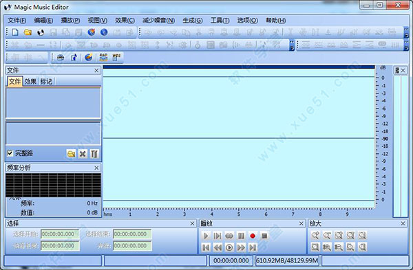The width and height of the screenshot is (413, 270).
Task: Close the 频率分析 panel
Action: pyautogui.click(x=96, y=168)
